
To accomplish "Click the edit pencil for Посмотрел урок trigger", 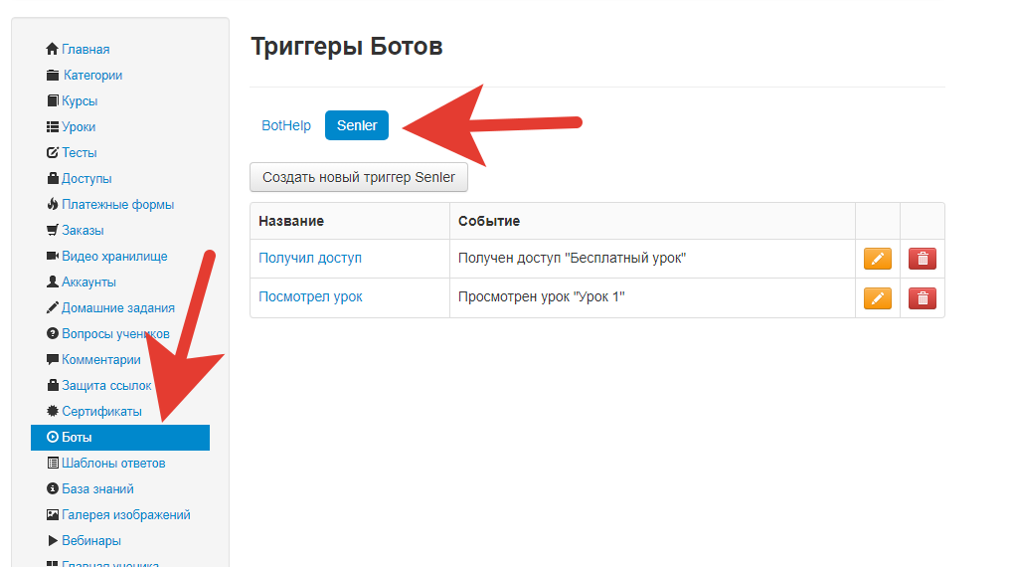I will (877, 297).
